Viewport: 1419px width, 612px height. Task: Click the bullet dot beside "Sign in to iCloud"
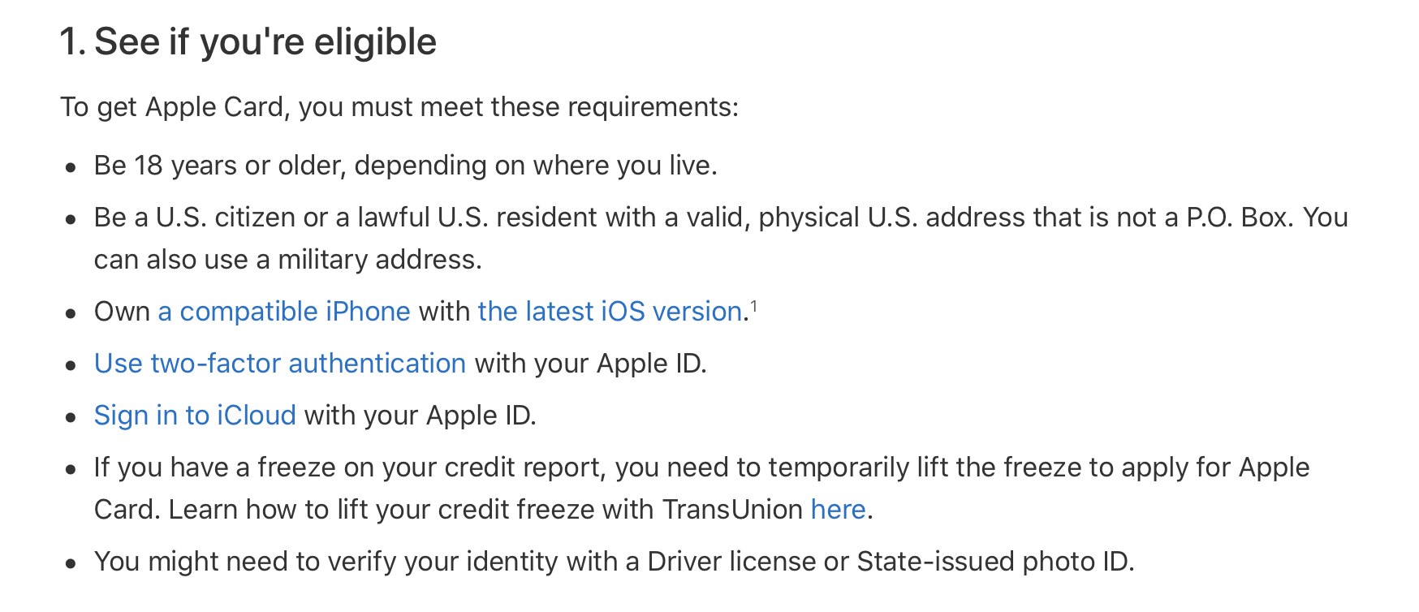pyautogui.click(x=71, y=418)
